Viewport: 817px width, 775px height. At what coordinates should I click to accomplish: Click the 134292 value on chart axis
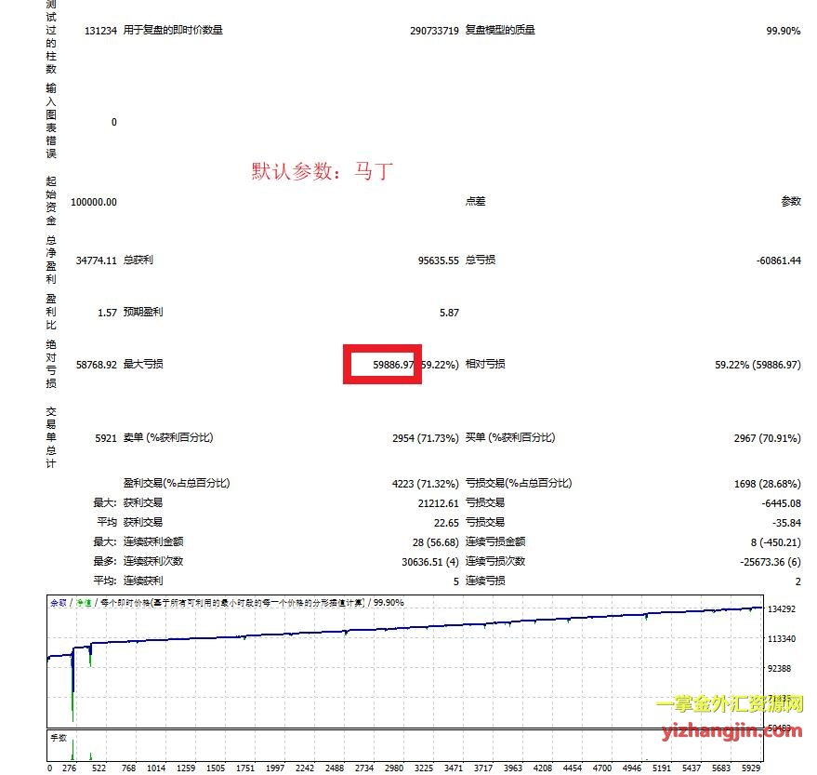783,609
